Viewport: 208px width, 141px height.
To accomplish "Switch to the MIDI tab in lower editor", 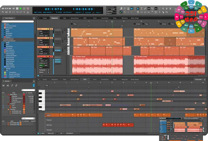I will point(85,79).
